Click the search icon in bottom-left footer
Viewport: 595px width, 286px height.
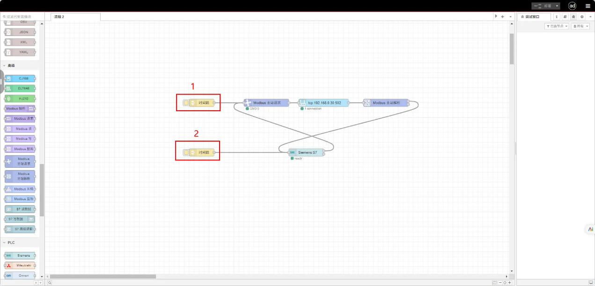50,282
